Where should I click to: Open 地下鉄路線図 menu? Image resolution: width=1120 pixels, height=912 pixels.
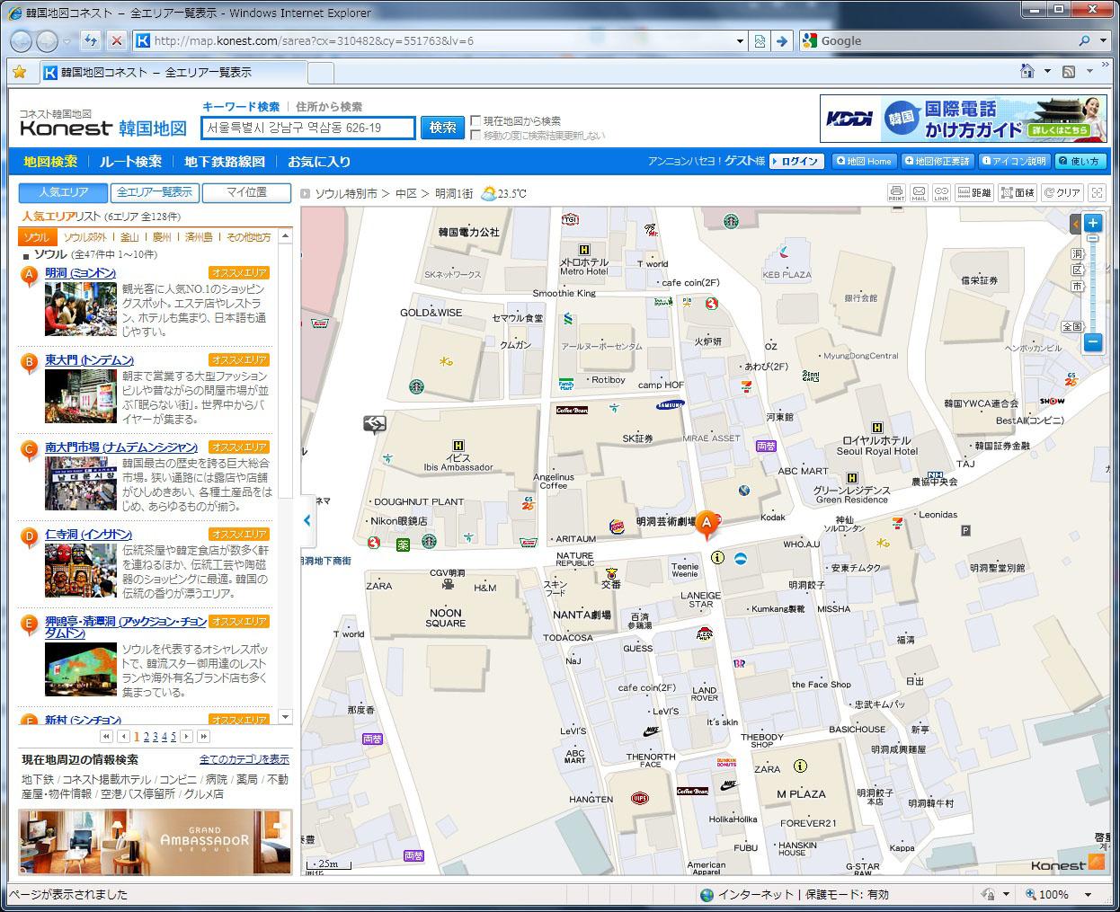point(225,162)
